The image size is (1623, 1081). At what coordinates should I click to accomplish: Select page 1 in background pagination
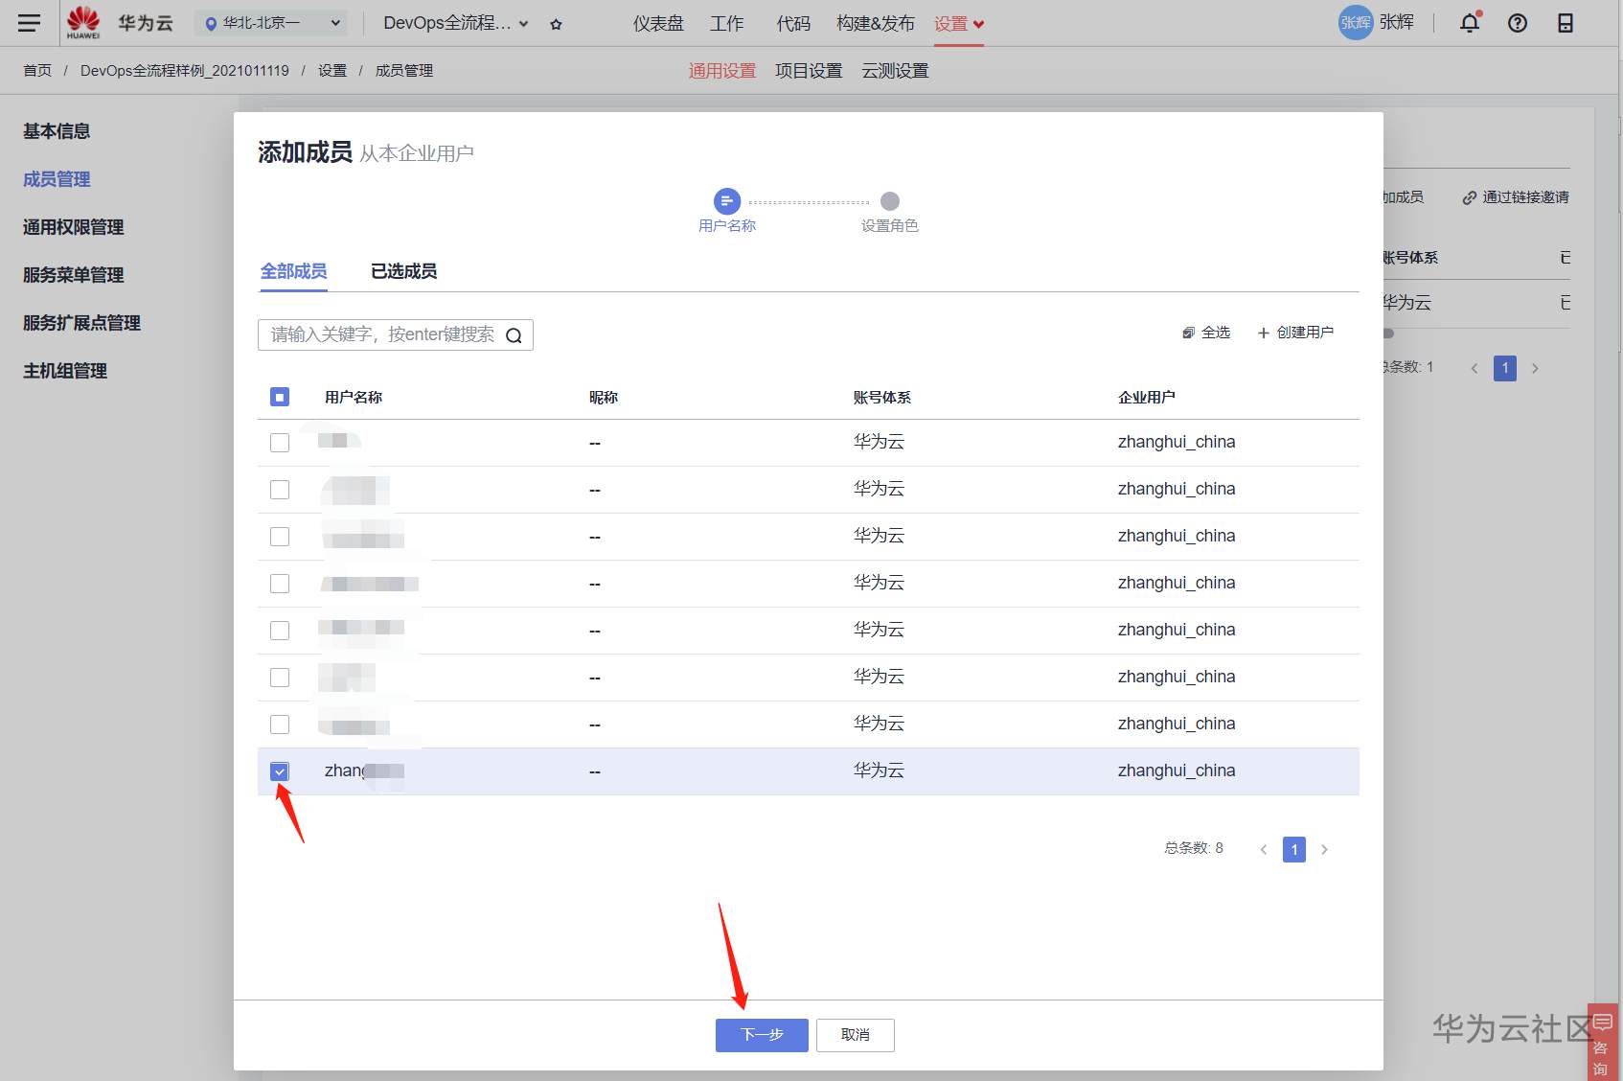pyautogui.click(x=1505, y=368)
